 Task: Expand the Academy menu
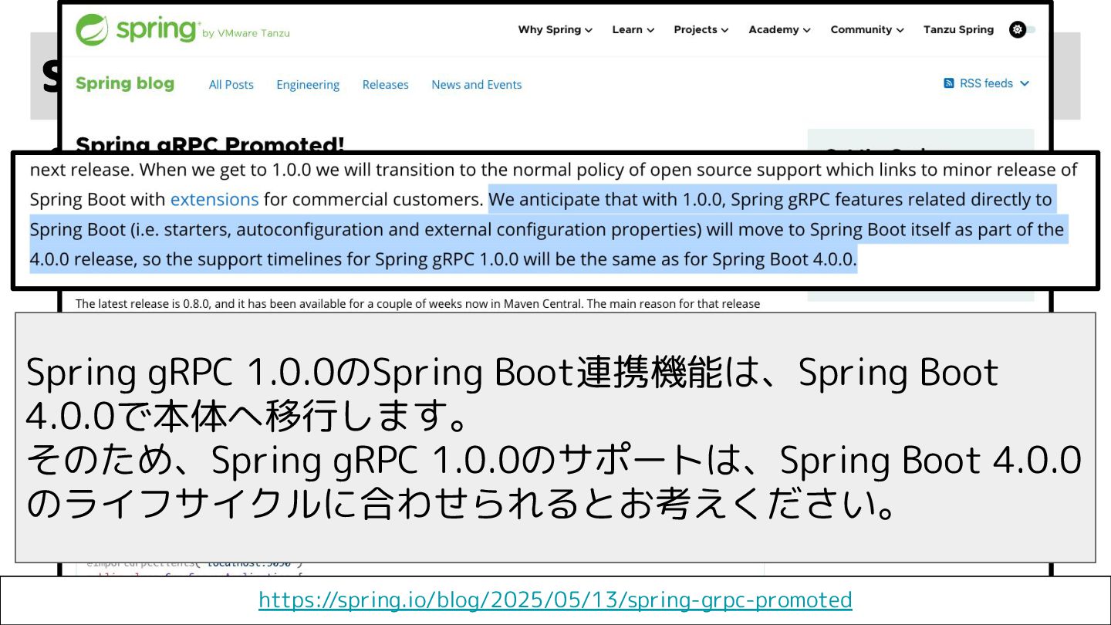click(779, 29)
